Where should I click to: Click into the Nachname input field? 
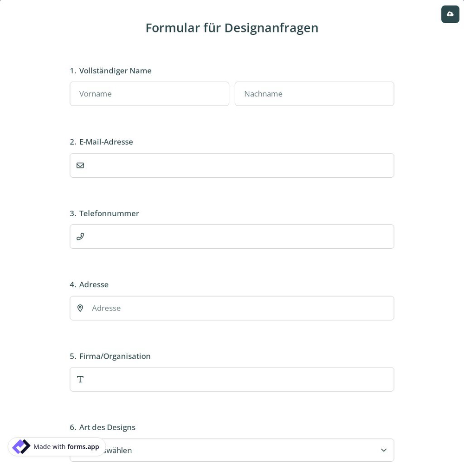pyautogui.click(x=314, y=94)
